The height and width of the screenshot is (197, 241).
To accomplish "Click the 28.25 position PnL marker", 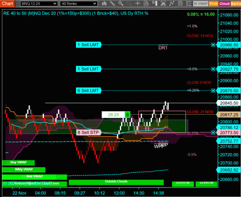I will 113,115.
